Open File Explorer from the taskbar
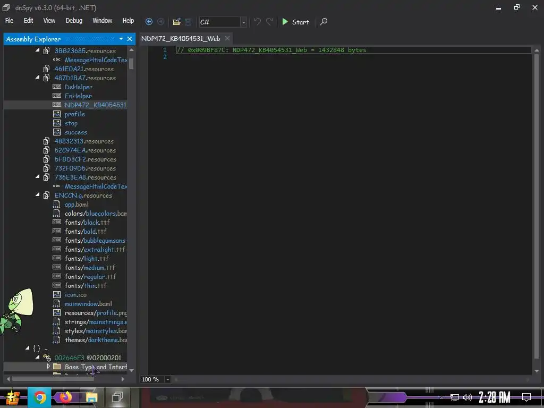This screenshot has width=544, height=408. 91,397
